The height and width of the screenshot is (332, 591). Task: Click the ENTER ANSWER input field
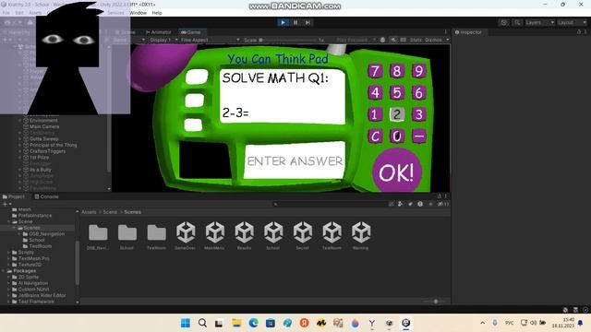tap(295, 160)
